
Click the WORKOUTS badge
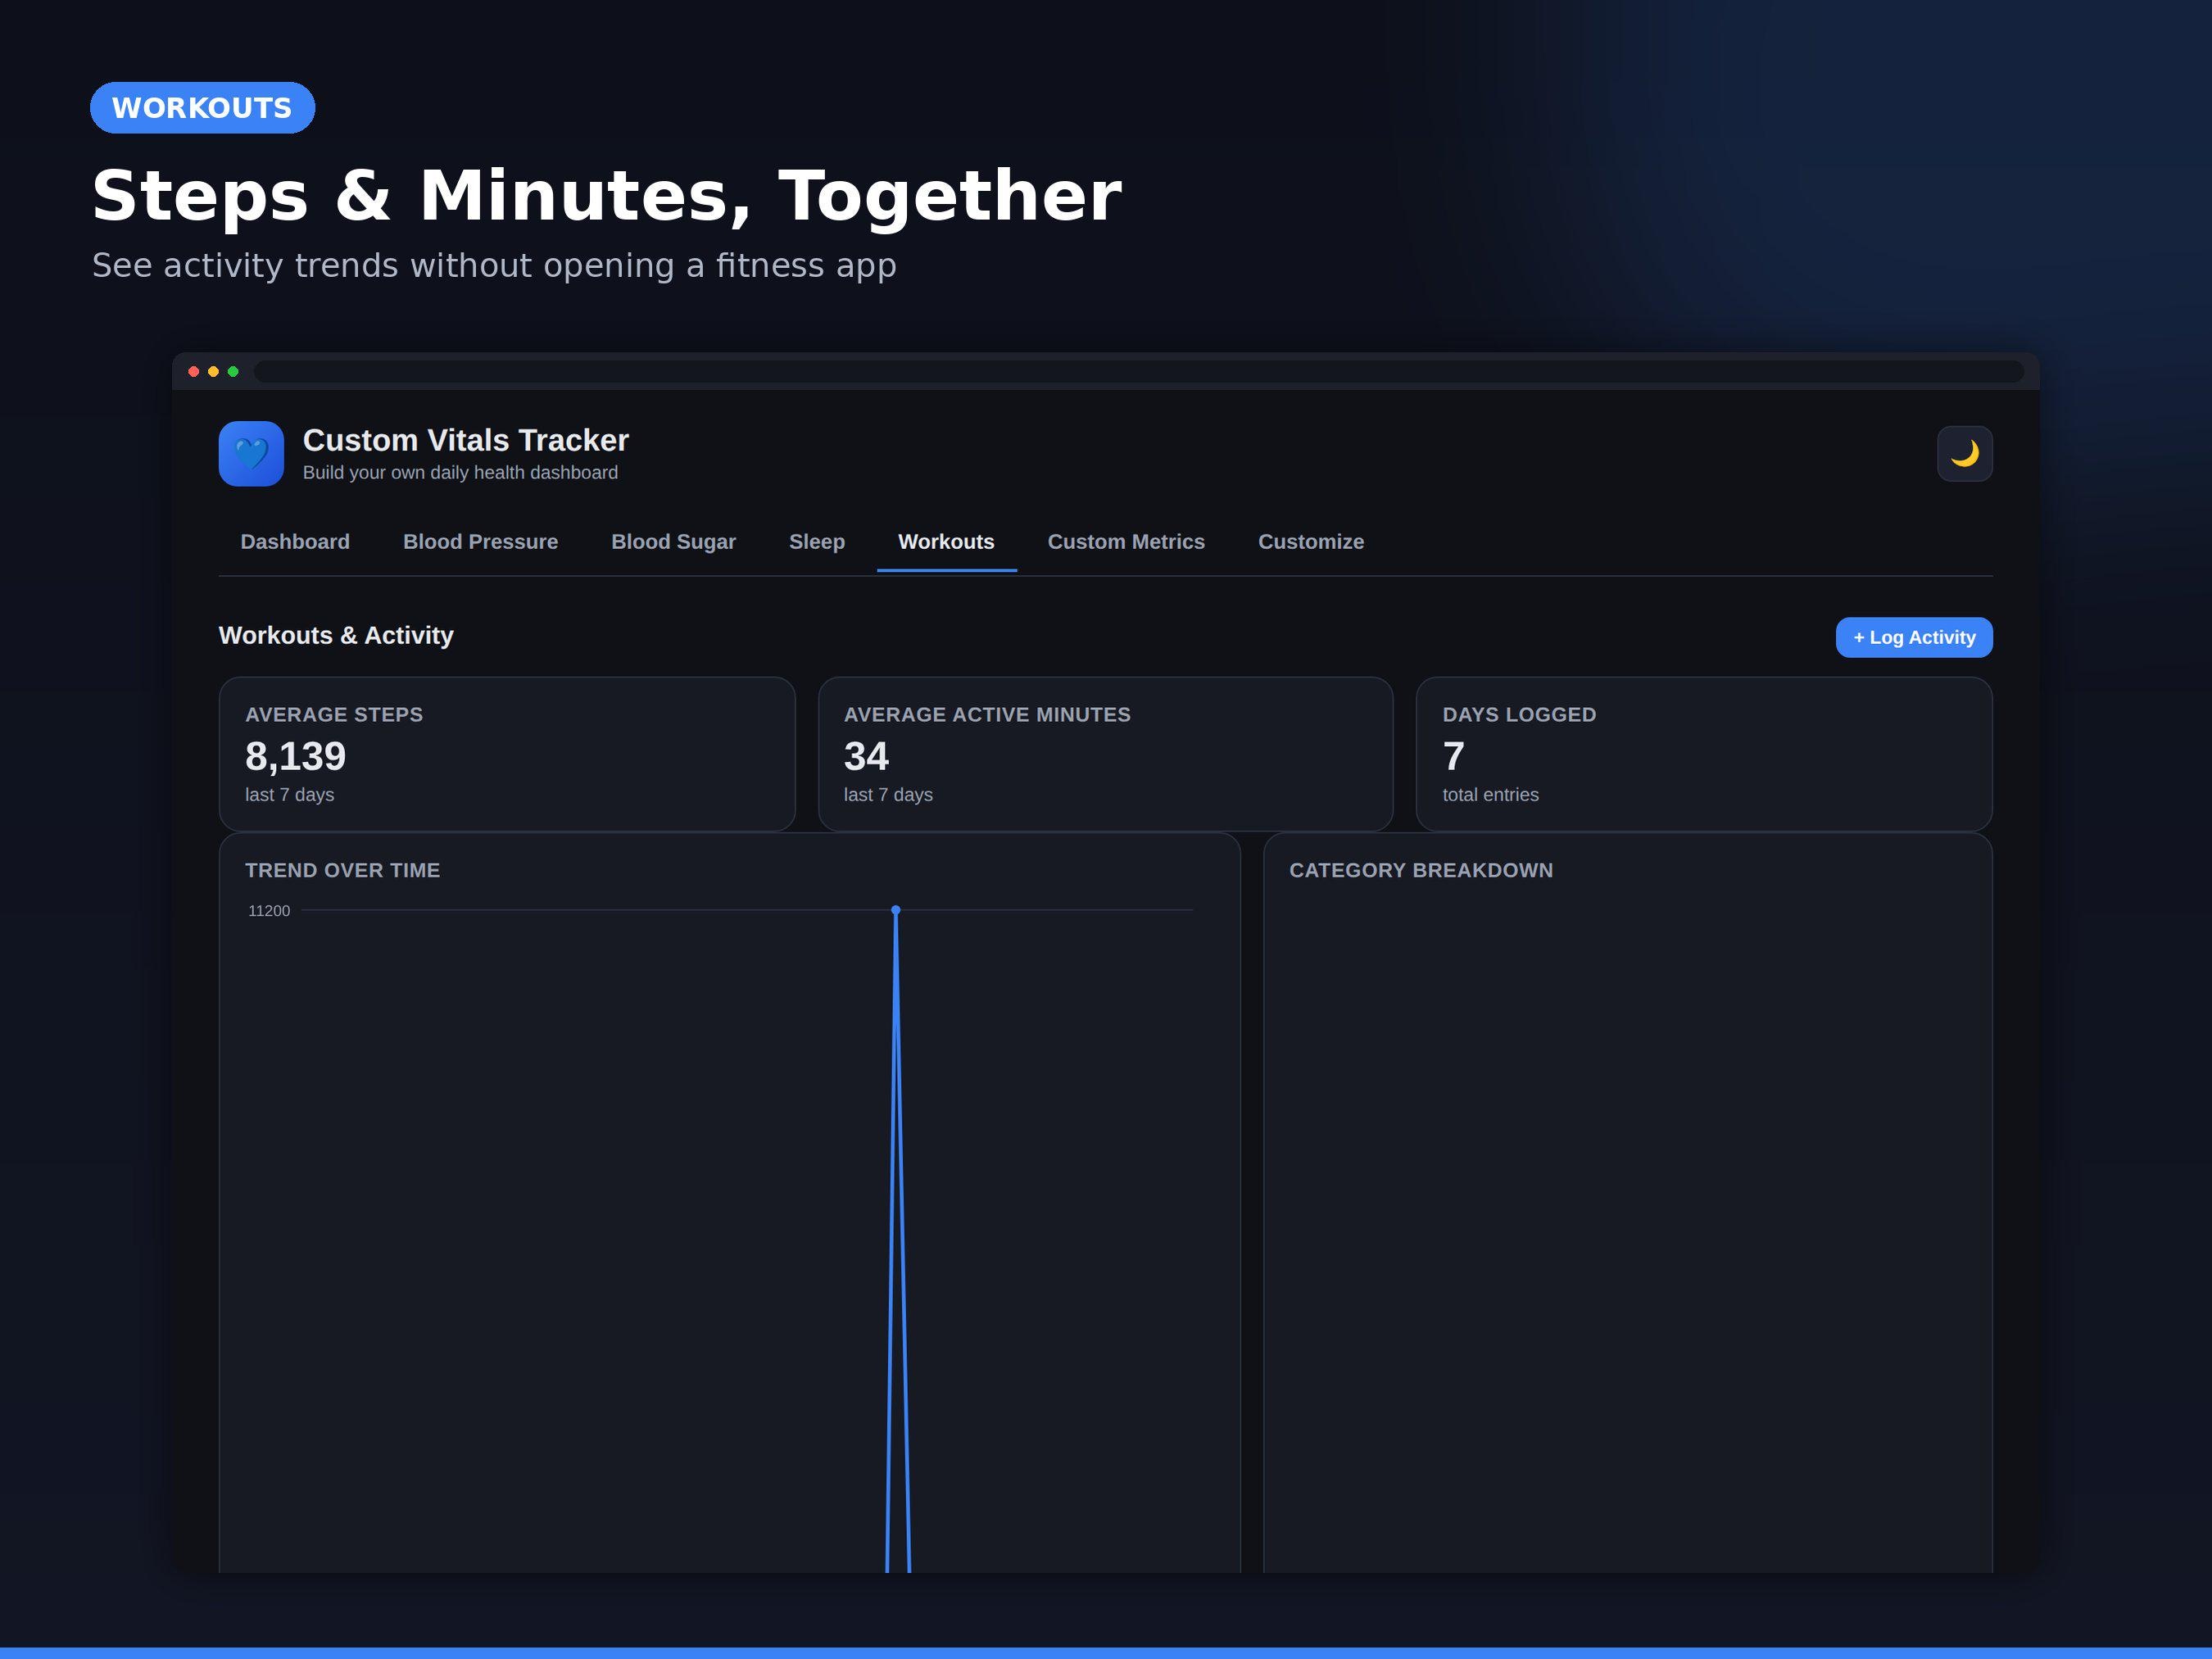point(202,108)
